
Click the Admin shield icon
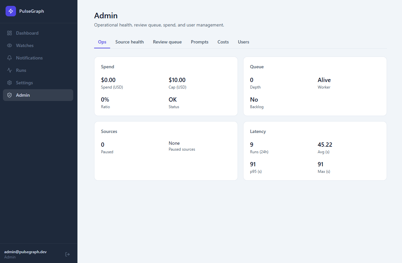9,95
